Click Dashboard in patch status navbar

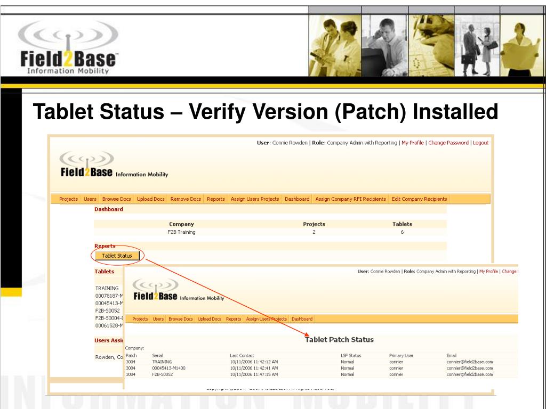point(302,319)
